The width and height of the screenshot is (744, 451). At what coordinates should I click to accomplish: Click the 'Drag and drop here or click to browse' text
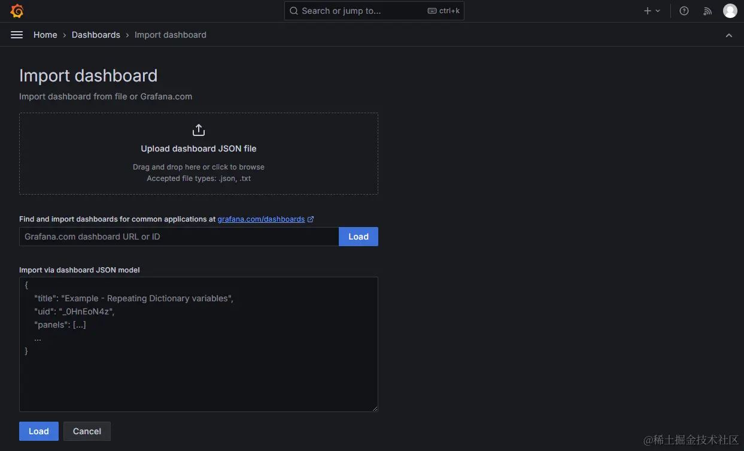(199, 167)
